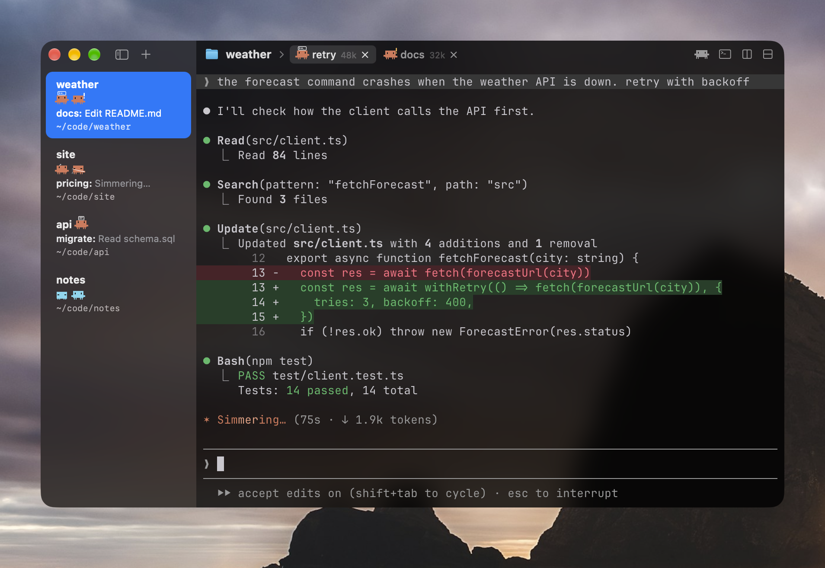Click second agent icon under site project
The height and width of the screenshot is (568, 825).
[79, 169]
